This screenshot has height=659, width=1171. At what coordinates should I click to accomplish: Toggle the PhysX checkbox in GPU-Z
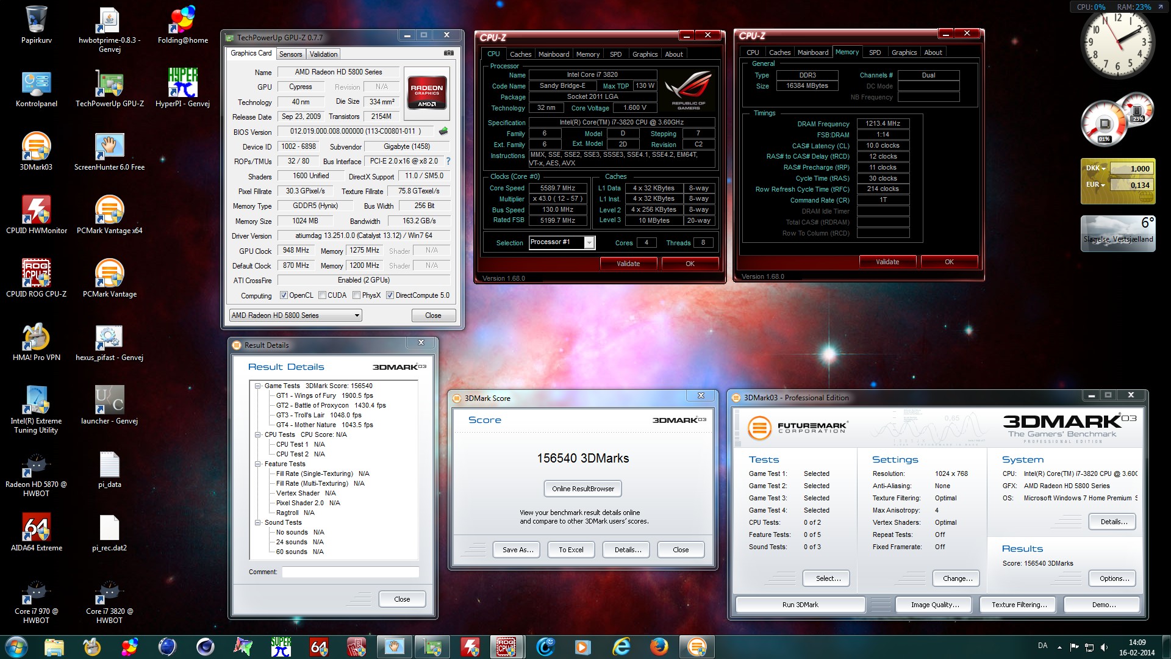coord(356,295)
